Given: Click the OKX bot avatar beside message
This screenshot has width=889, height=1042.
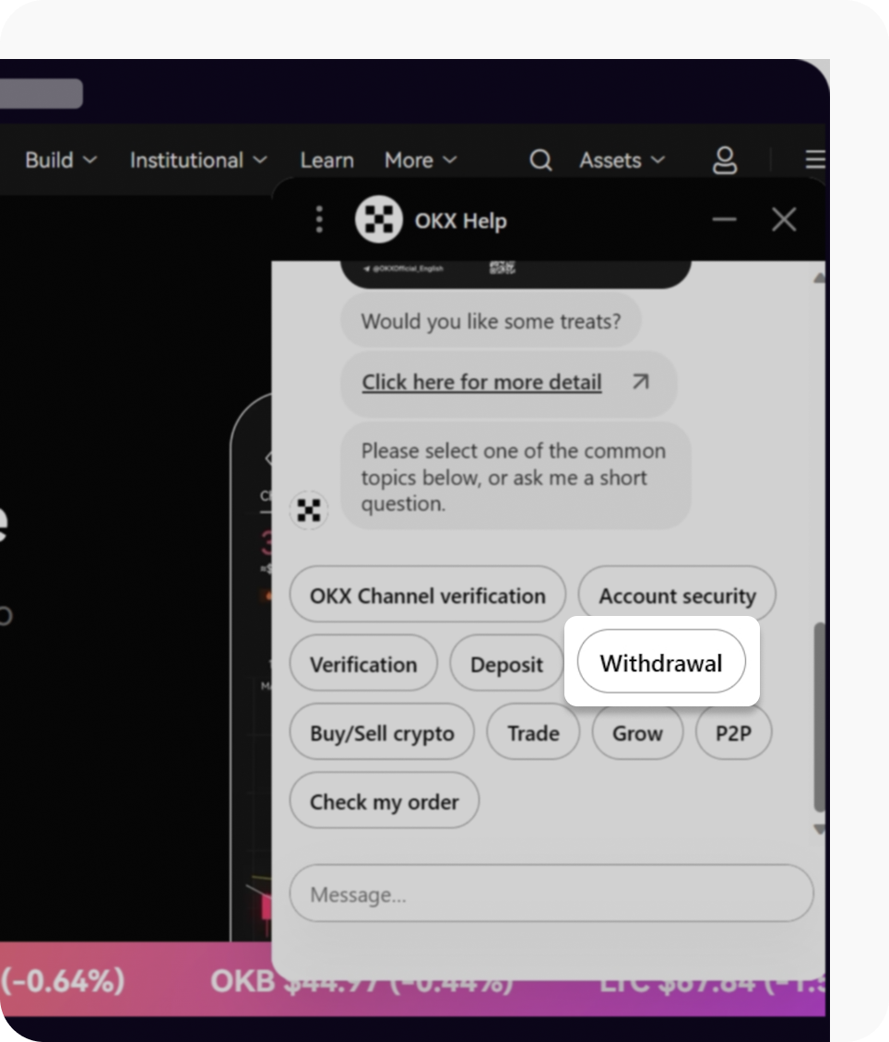Looking at the screenshot, I should coord(309,510).
